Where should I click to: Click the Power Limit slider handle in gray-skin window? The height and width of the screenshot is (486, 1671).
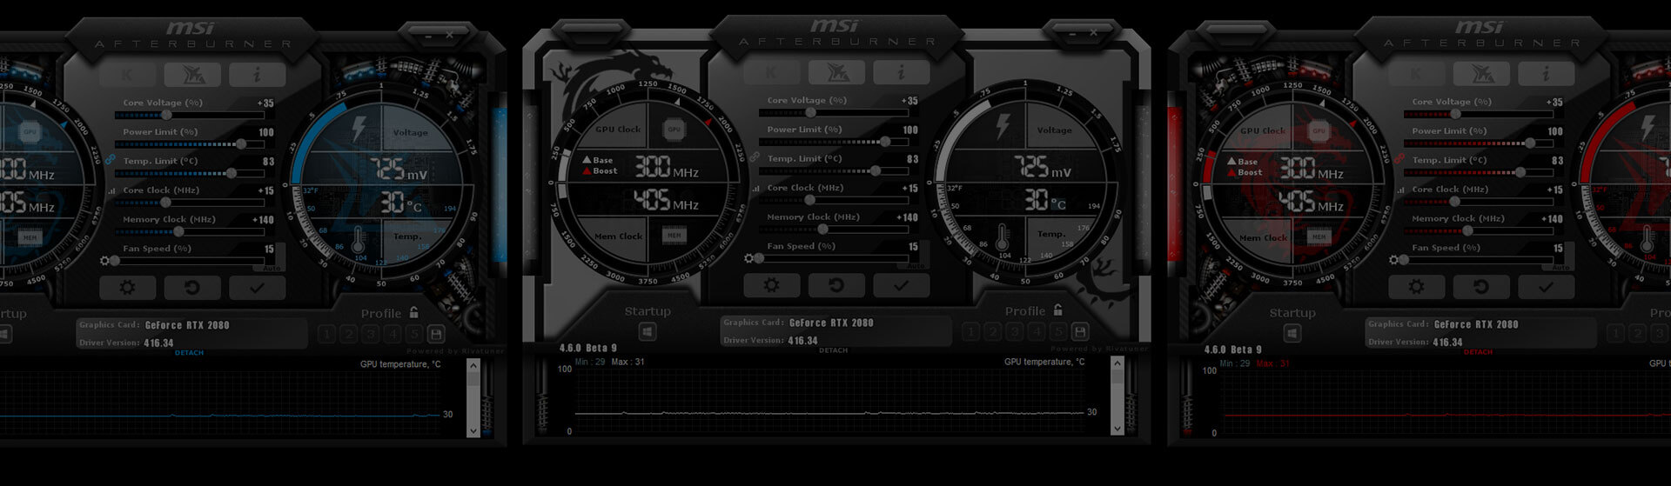click(x=885, y=142)
